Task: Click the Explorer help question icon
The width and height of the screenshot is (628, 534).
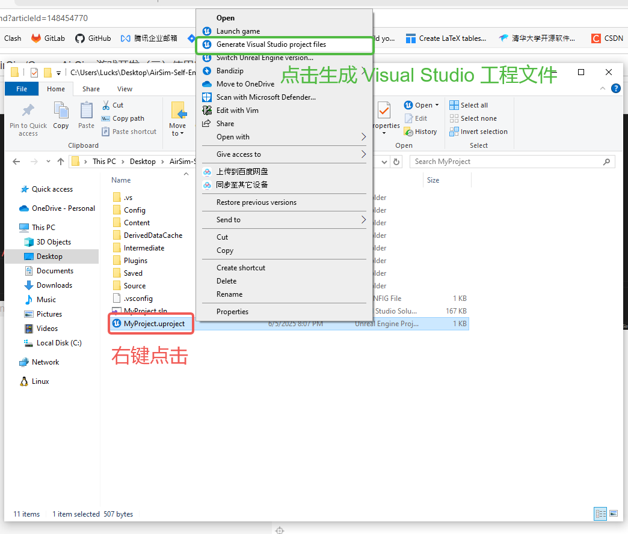Action: coord(615,88)
